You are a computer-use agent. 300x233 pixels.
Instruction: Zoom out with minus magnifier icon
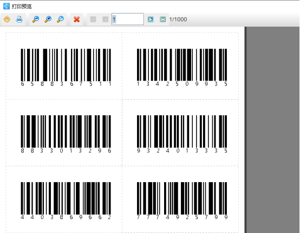click(x=36, y=19)
